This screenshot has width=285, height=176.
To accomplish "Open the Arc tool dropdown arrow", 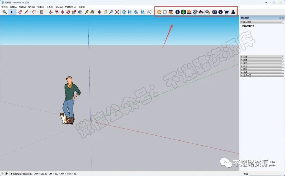I will click(38, 12).
